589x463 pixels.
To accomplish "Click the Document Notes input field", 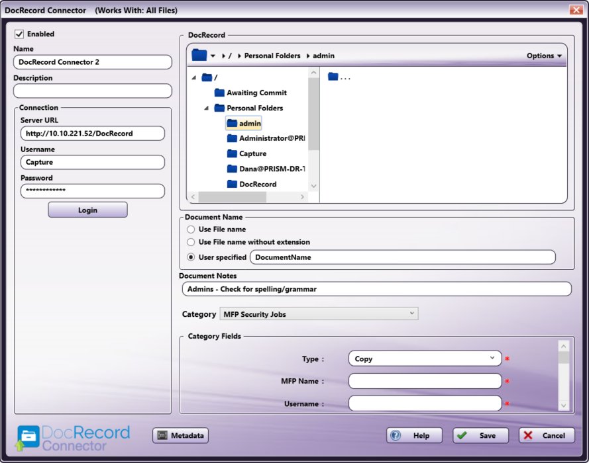I will [x=377, y=289].
